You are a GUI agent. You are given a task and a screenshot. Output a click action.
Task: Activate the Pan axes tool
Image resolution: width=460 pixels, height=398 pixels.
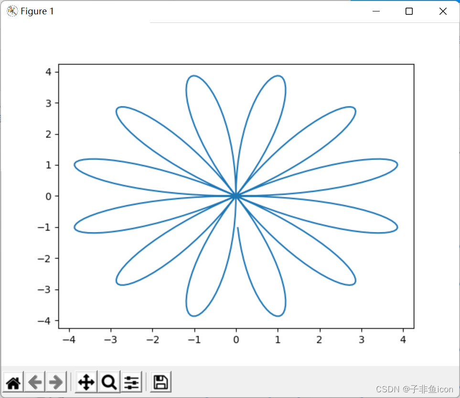86,382
